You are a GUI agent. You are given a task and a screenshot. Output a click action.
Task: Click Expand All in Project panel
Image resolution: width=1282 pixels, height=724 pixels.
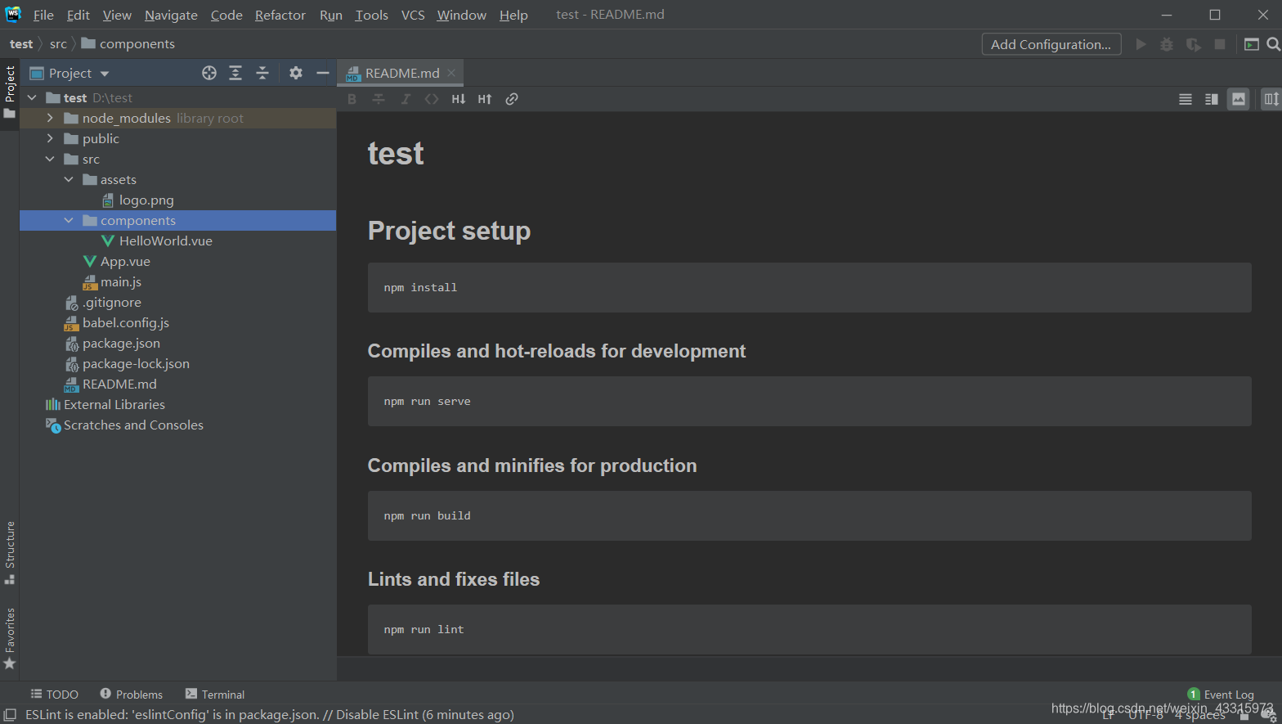pos(235,73)
